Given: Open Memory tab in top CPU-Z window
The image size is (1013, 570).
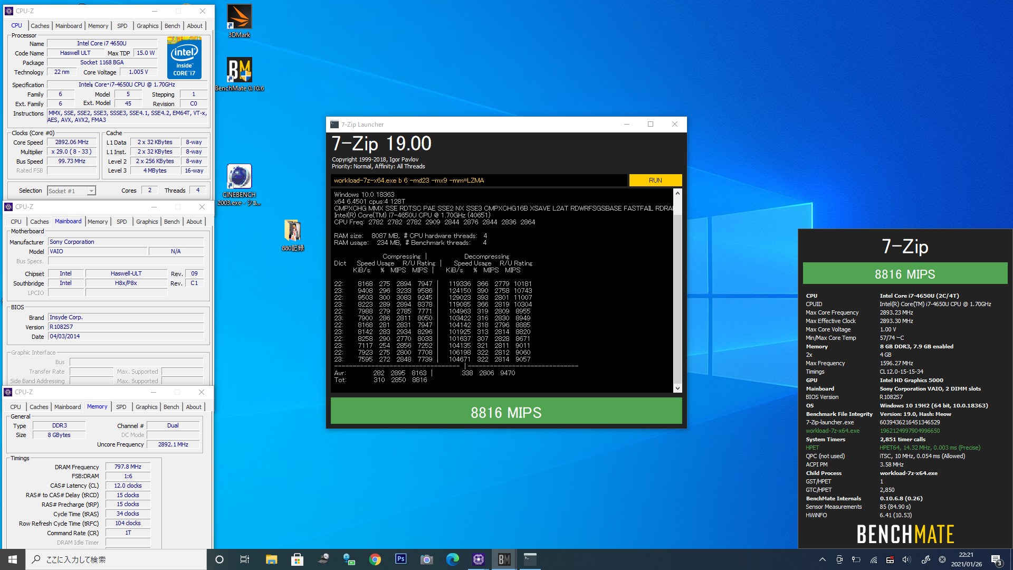Looking at the screenshot, I should click(98, 26).
